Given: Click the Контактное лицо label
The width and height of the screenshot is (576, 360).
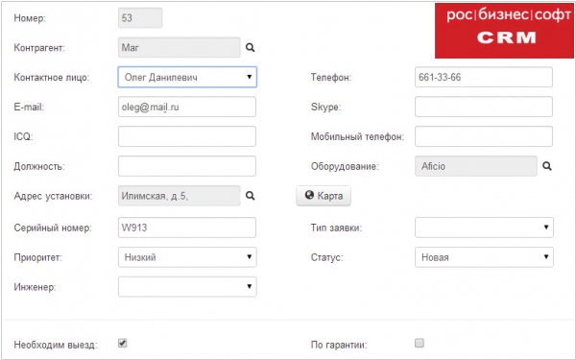Looking at the screenshot, I should (52, 78).
